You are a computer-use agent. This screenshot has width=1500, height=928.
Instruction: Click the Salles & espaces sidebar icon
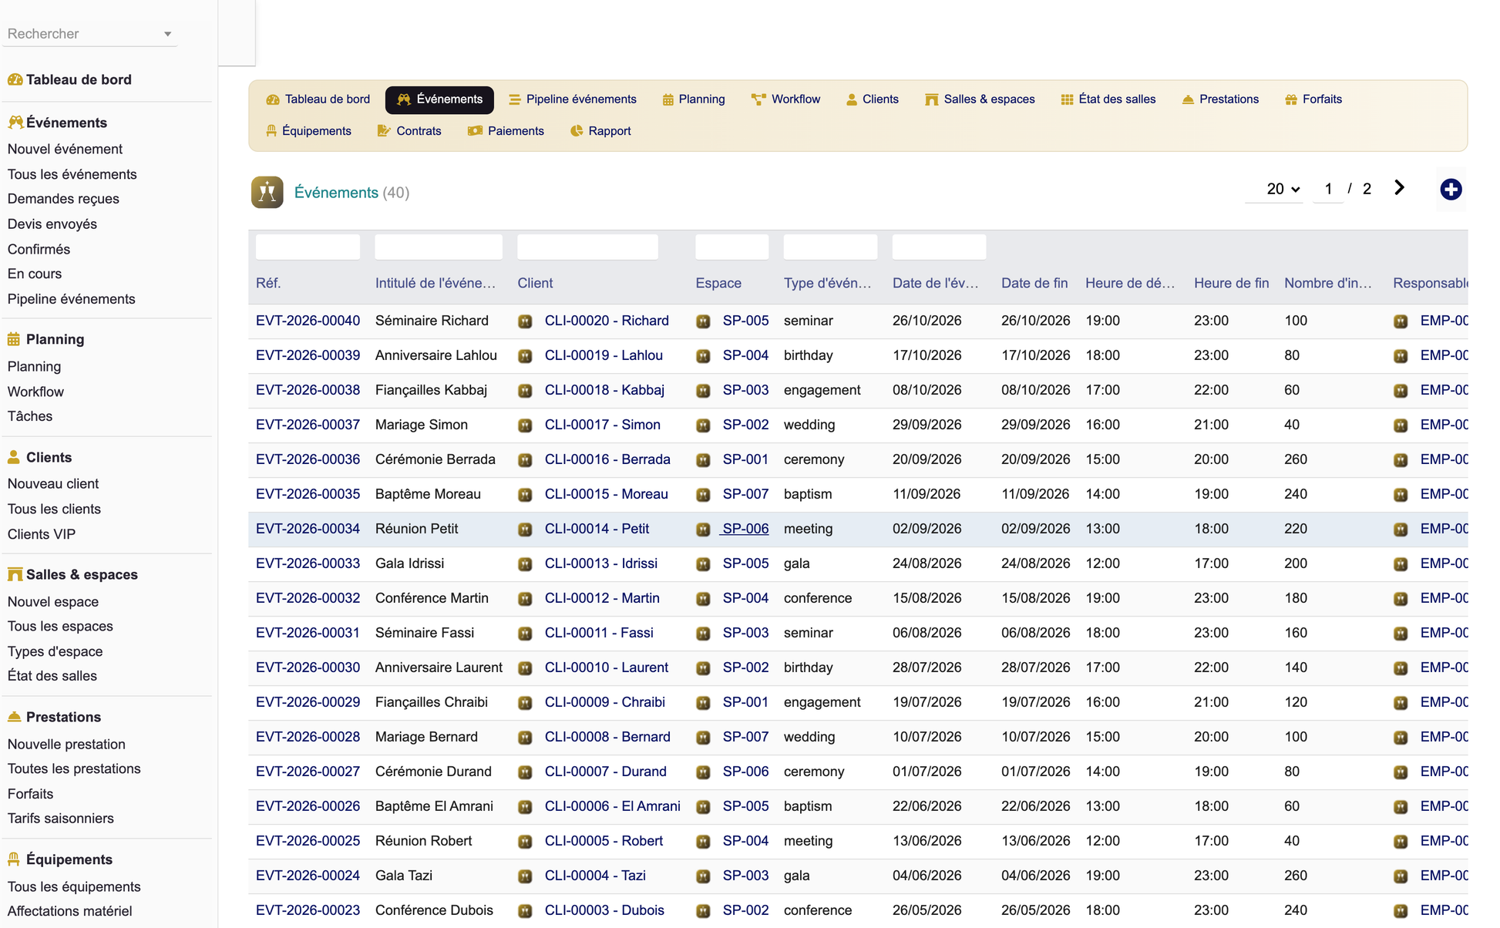coord(15,574)
